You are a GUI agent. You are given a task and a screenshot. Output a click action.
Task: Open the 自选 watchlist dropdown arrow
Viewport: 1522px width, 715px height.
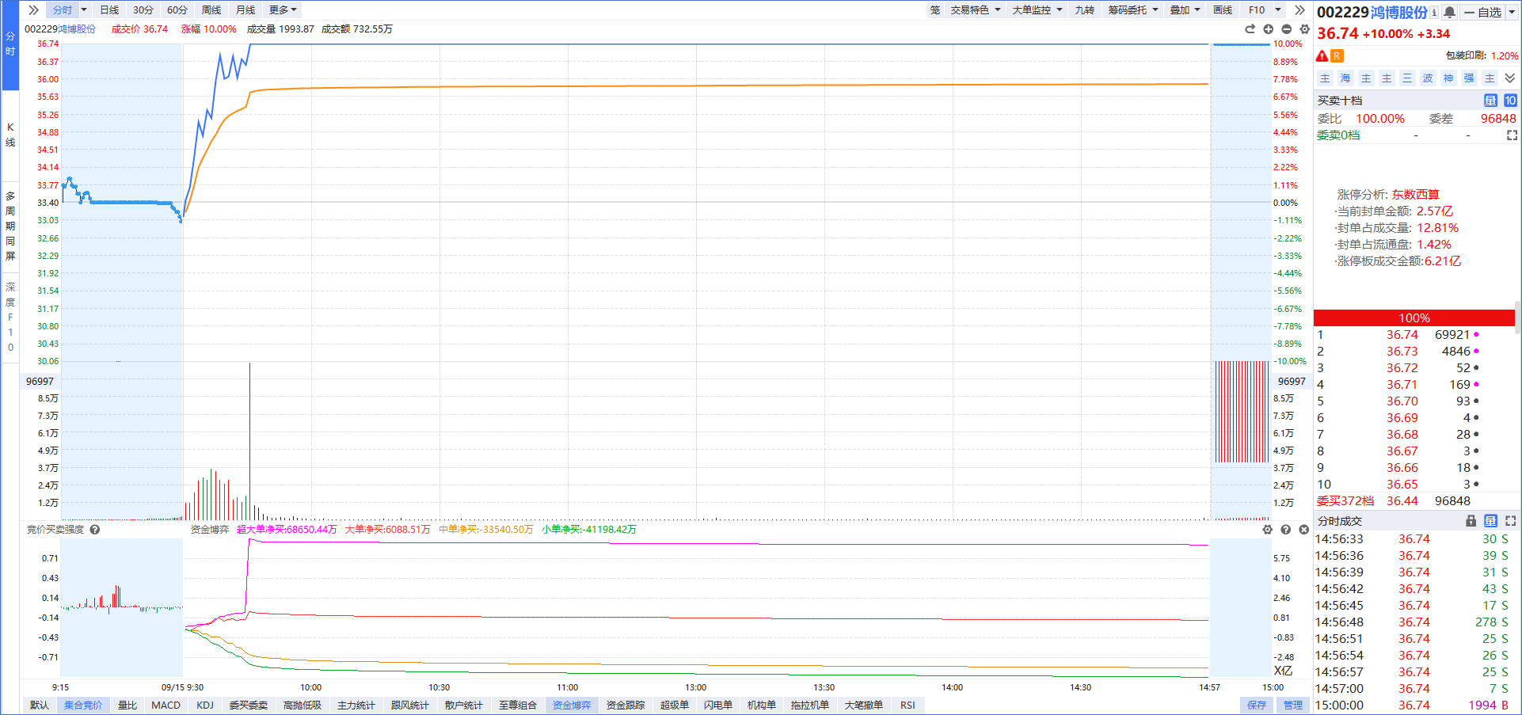(x=1512, y=12)
